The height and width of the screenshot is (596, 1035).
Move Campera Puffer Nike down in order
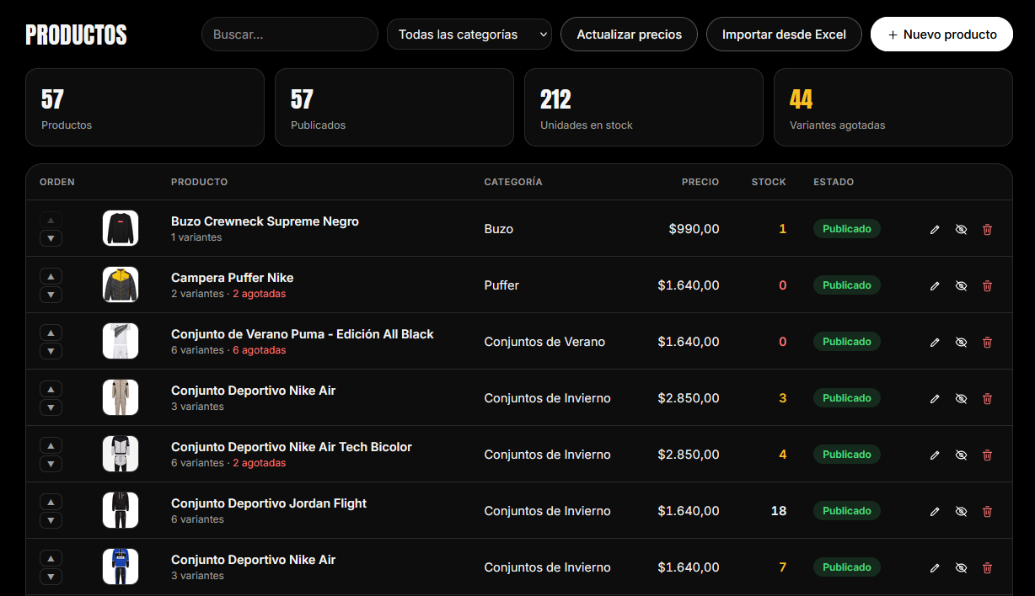[51, 295]
